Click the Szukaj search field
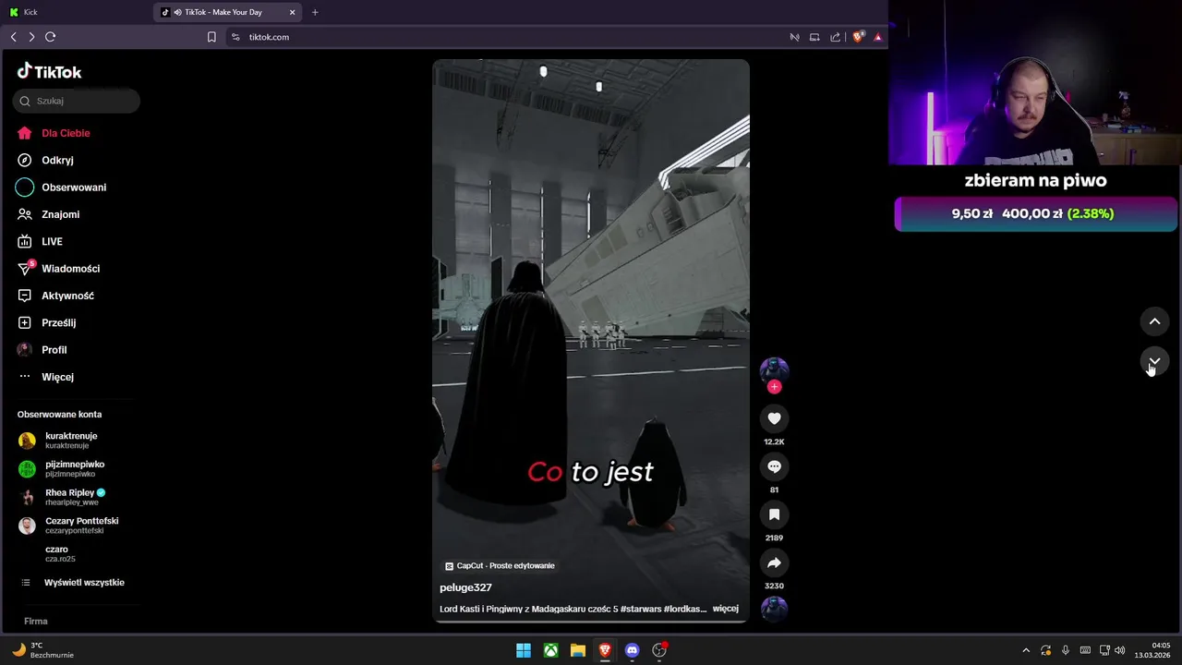 pos(77,101)
